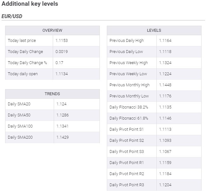Click the Previous Daily High label
This screenshot has height=191, width=206.
tap(127, 41)
